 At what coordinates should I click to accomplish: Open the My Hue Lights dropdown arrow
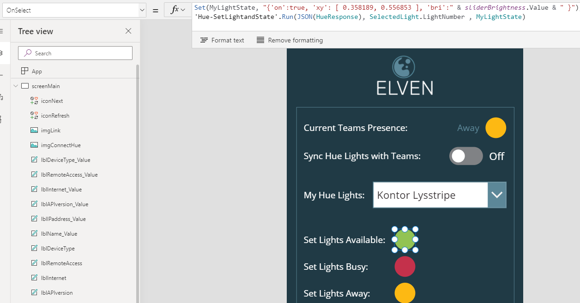[x=497, y=195]
